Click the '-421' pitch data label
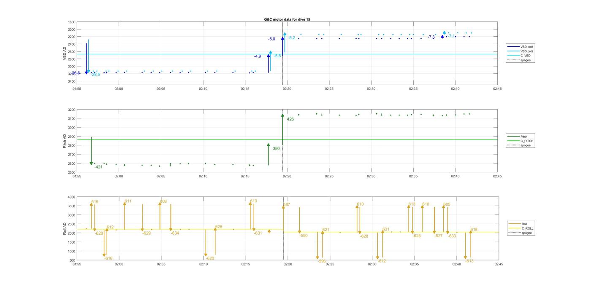This screenshot has height=292, width=591. [98, 167]
